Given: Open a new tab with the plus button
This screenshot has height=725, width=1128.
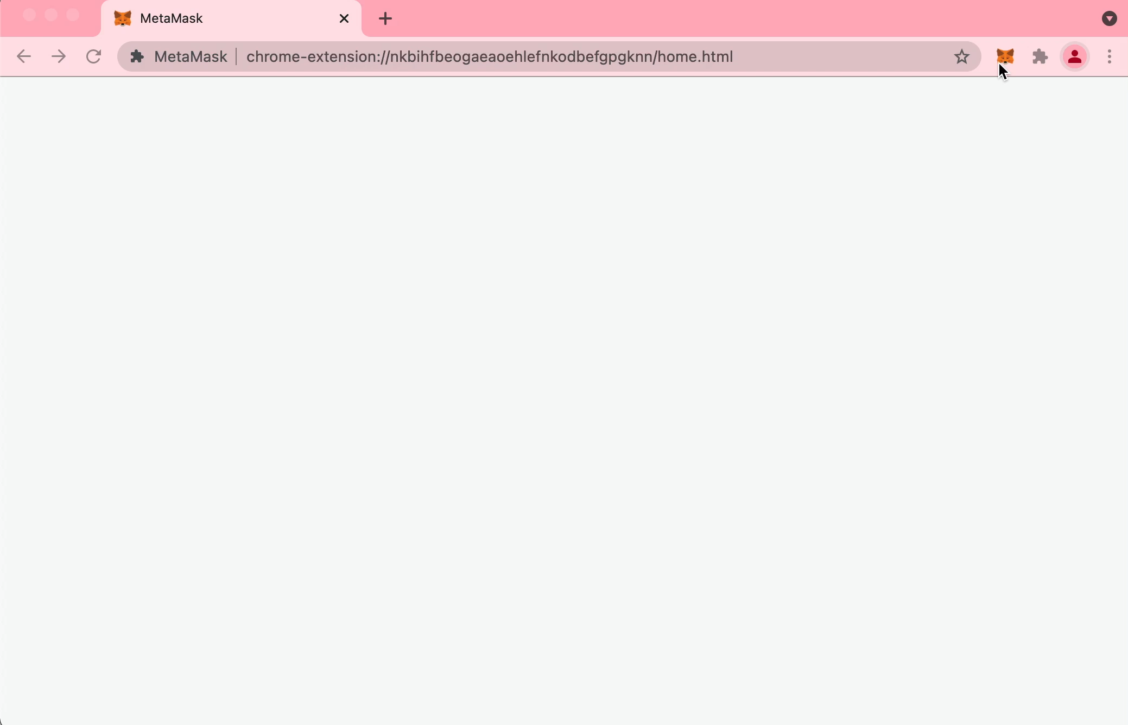Looking at the screenshot, I should (x=385, y=19).
